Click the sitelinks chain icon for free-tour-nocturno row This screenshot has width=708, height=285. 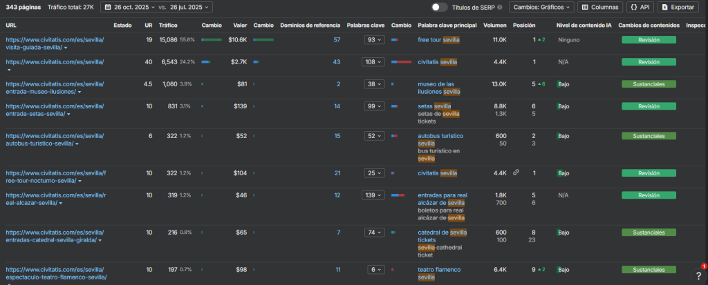click(516, 173)
